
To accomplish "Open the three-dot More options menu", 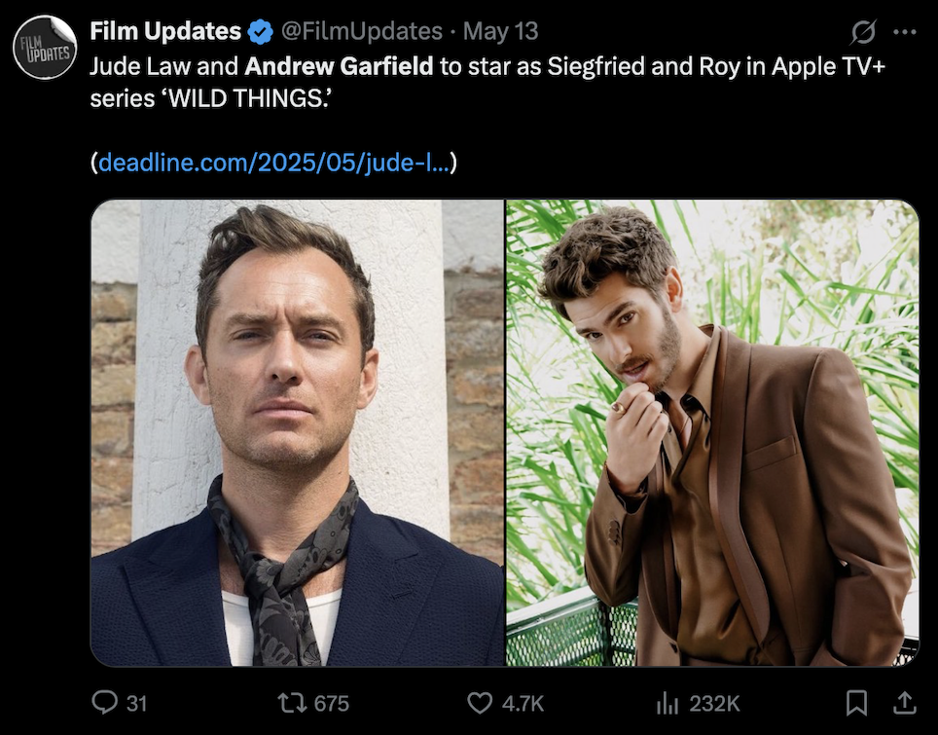I will 904,32.
